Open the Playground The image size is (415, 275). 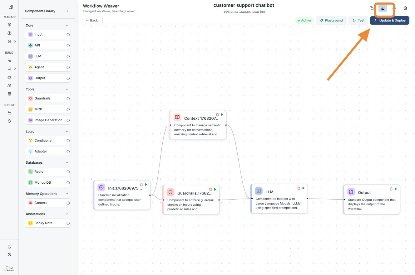[x=331, y=21]
